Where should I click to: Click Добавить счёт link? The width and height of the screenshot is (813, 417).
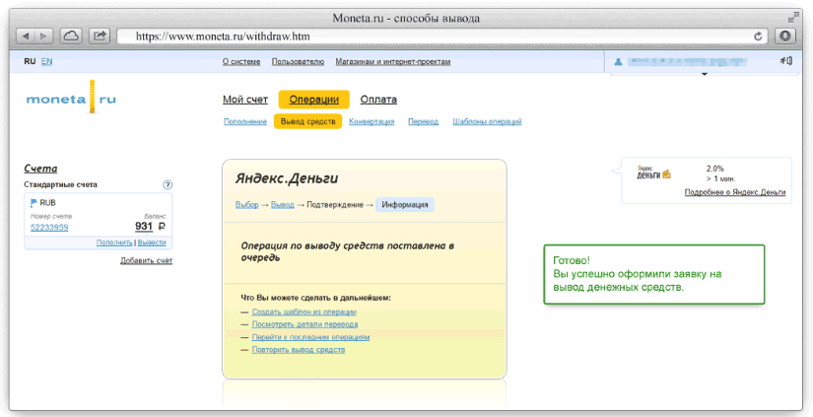146,260
